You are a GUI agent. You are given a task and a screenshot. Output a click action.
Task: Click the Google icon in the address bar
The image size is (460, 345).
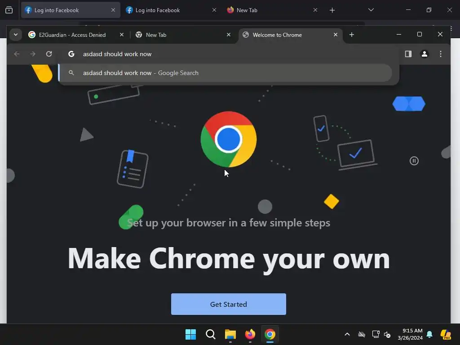tap(71, 54)
